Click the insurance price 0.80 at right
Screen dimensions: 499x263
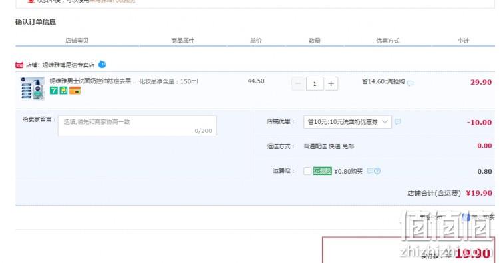(x=484, y=171)
